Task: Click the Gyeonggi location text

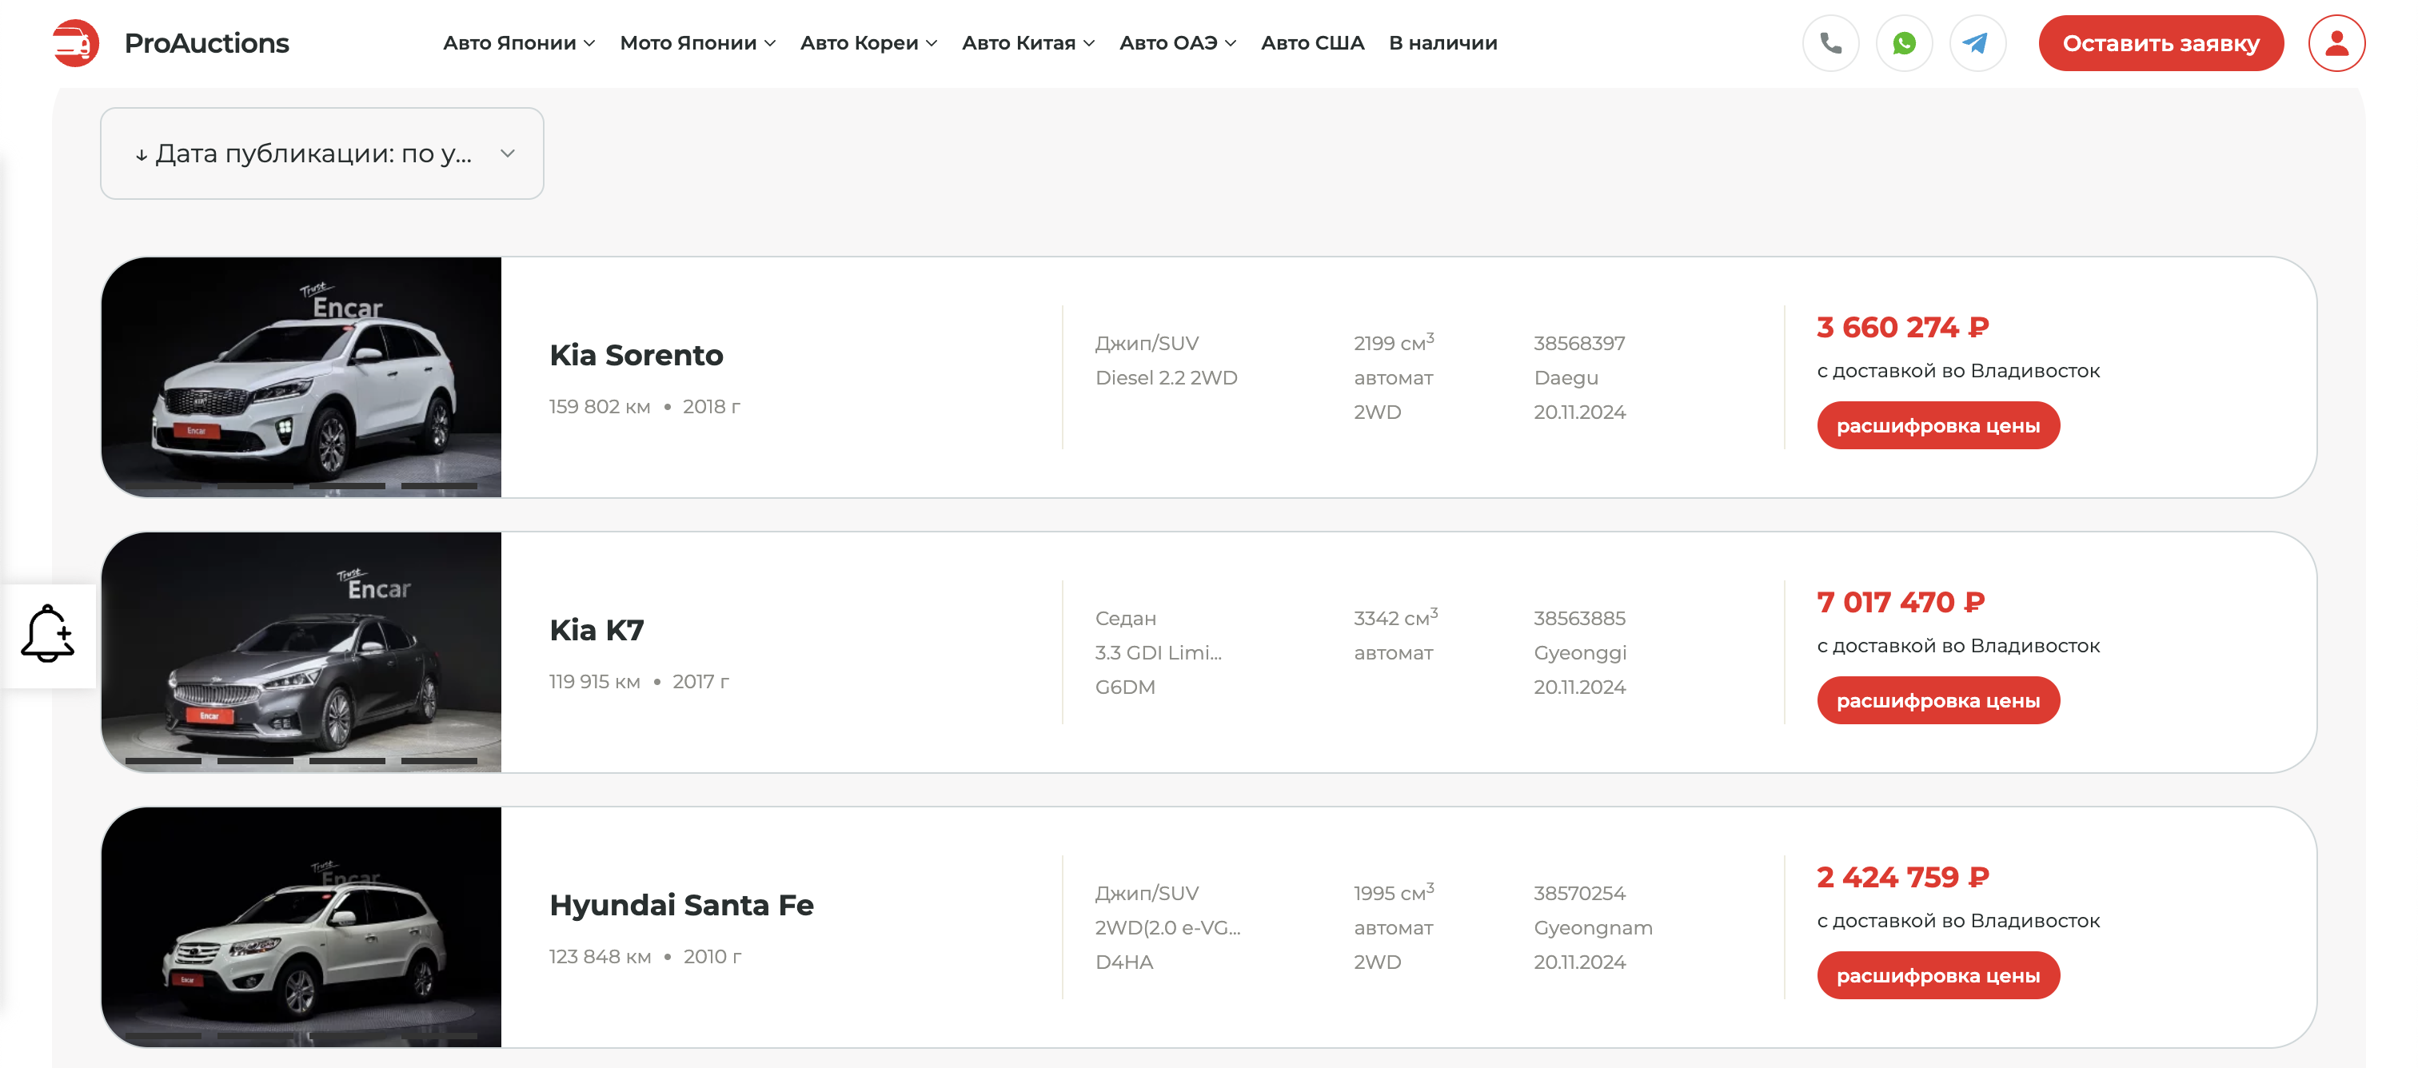Action: 1580,653
